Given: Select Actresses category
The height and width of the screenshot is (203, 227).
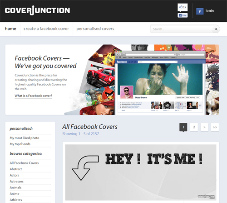Looking at the screenshot, I should pyautogui.click(x=17, y=182).
